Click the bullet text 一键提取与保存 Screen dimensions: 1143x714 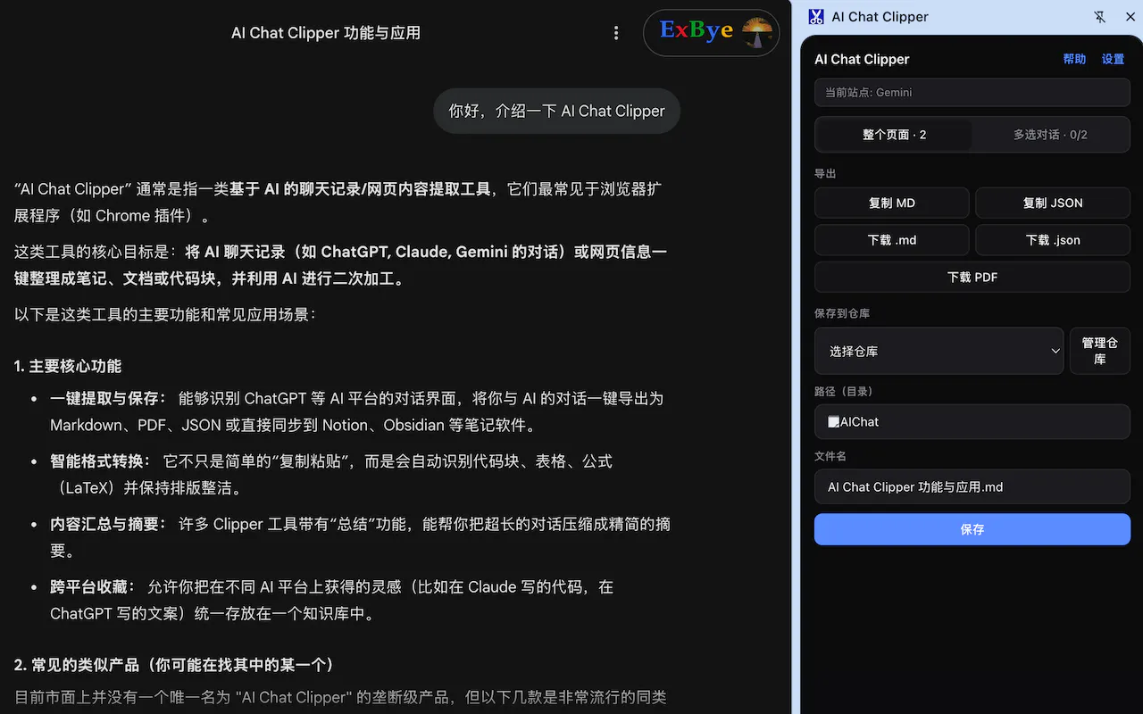coord(108,398)
